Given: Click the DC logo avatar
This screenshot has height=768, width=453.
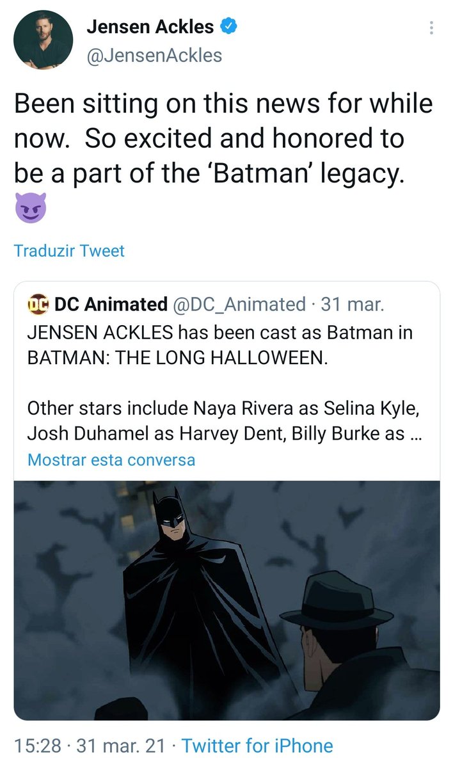Looking at the screenshot, I should click(x=38, y=305).
